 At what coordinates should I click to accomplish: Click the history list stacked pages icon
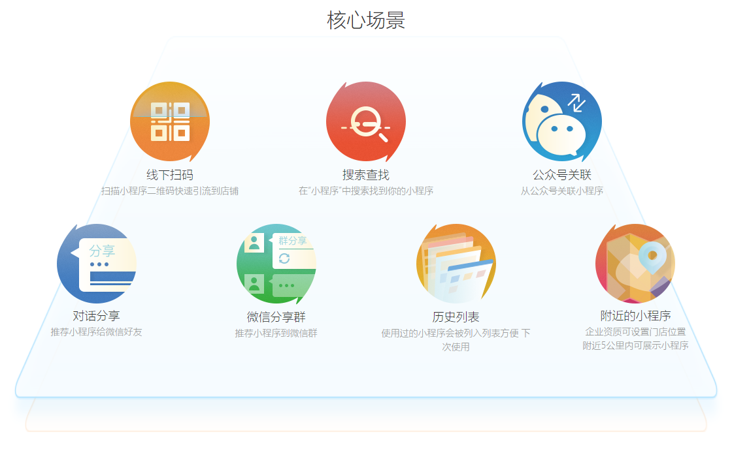click(x=456, y=264)
